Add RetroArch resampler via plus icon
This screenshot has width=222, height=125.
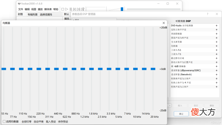tap(216, 74)
